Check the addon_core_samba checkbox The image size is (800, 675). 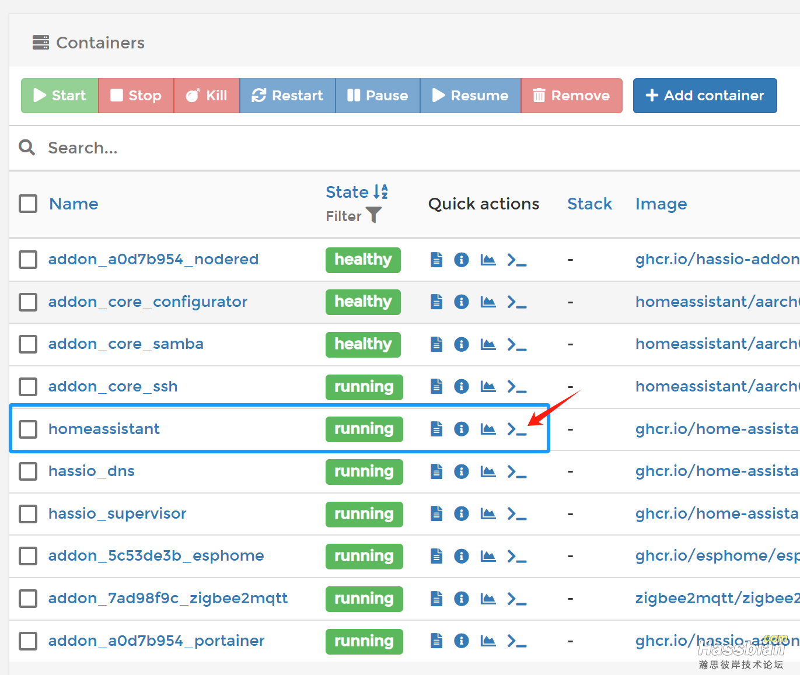28,344
